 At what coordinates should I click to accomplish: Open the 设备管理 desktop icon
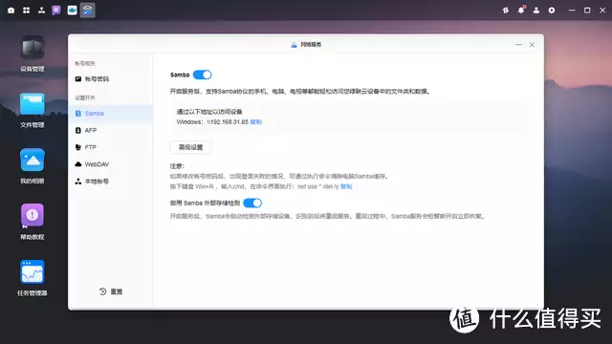[33, 49]
